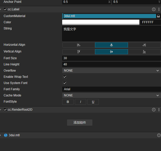Screen dimensions: 161x151
Task: Click the Use System Font label
Action: click(15, 83)
